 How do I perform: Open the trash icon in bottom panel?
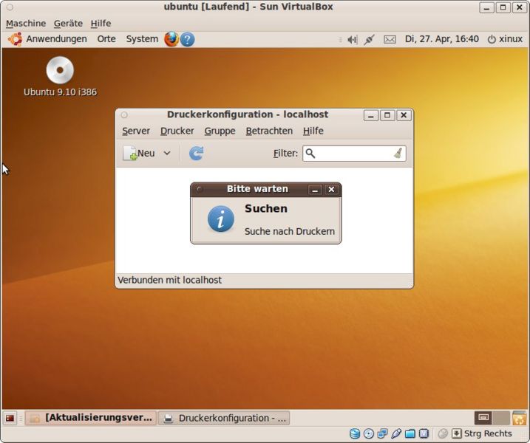point(519,418)
